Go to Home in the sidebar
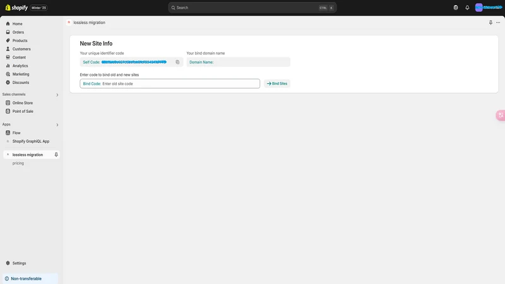 tap(18, 24)
